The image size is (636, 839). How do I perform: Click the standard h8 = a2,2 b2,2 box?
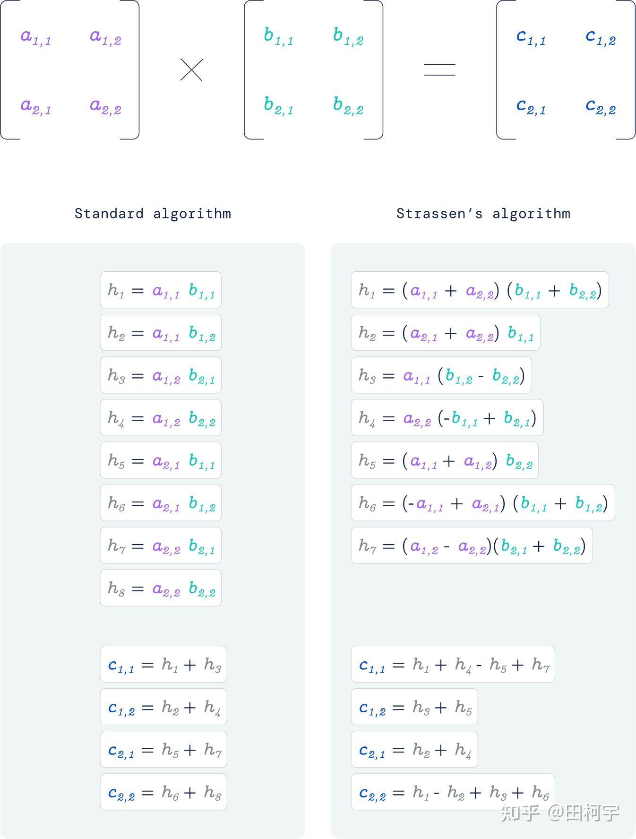click(161, 588)
